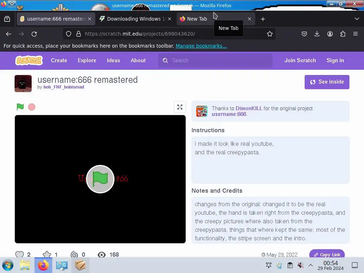Open original username:666 project link
Viewport: 364px width, 273px height.
tap(229, 114)
